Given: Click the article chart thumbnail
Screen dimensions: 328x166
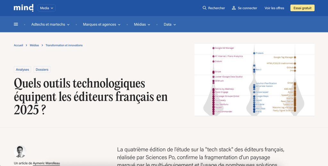Looking at the screenshot, I should [254, 79].
